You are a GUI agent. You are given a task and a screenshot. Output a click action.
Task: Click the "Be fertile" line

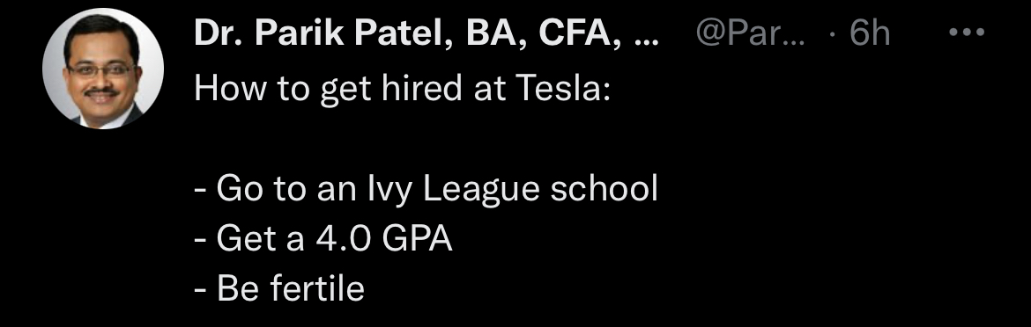pos(279,288)
